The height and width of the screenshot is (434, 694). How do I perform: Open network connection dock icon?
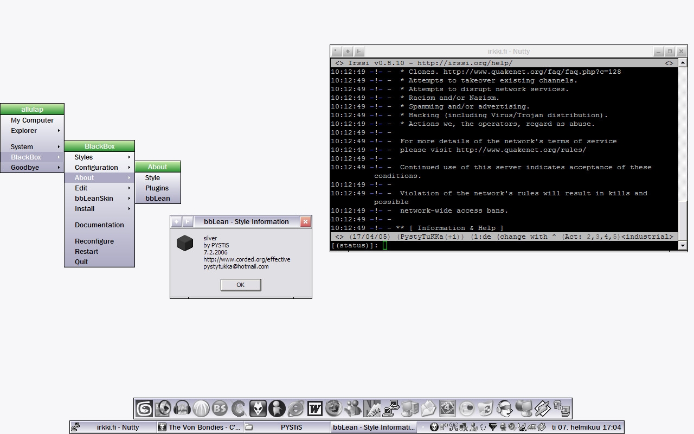pyautogui.click(x=390, y=408)
